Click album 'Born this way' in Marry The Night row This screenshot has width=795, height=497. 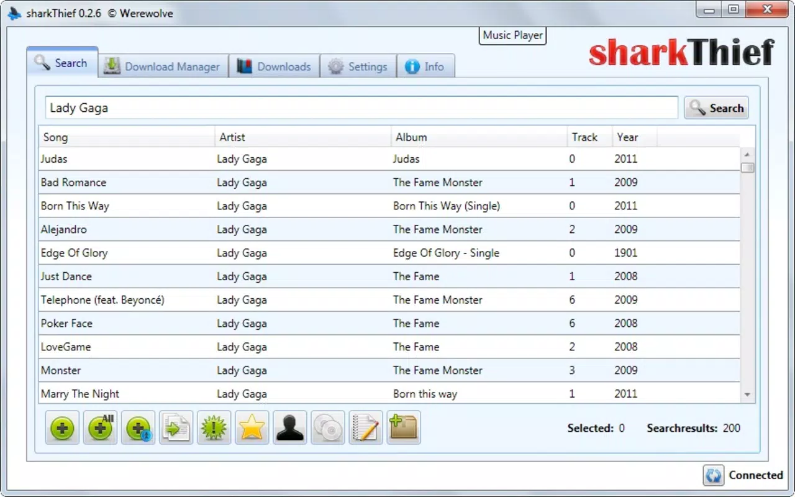point(425,394)
